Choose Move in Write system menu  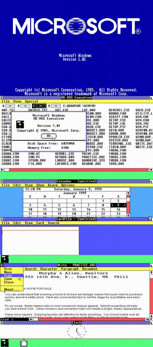12,272
